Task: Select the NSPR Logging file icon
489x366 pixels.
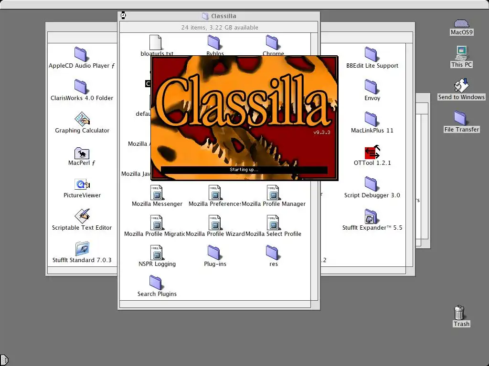Action: (157, 253)
